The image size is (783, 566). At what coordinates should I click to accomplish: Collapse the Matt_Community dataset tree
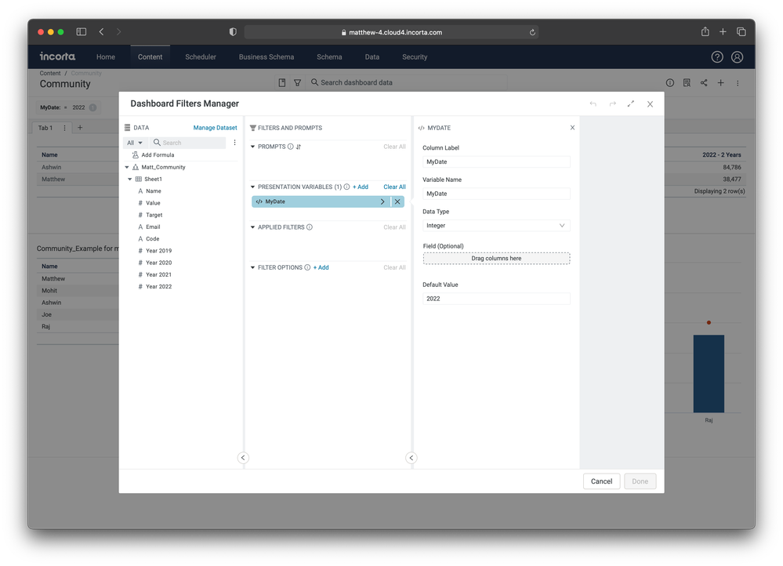pos(127,168)
